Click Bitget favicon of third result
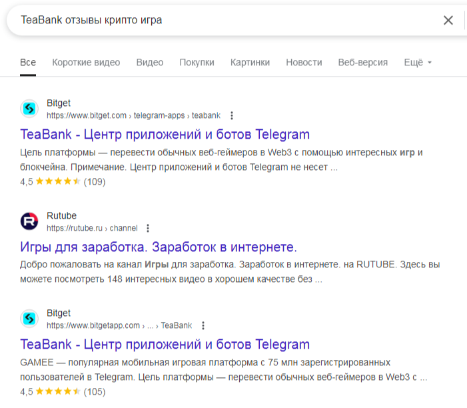The image size is (467, 408). tap(29, 319)
